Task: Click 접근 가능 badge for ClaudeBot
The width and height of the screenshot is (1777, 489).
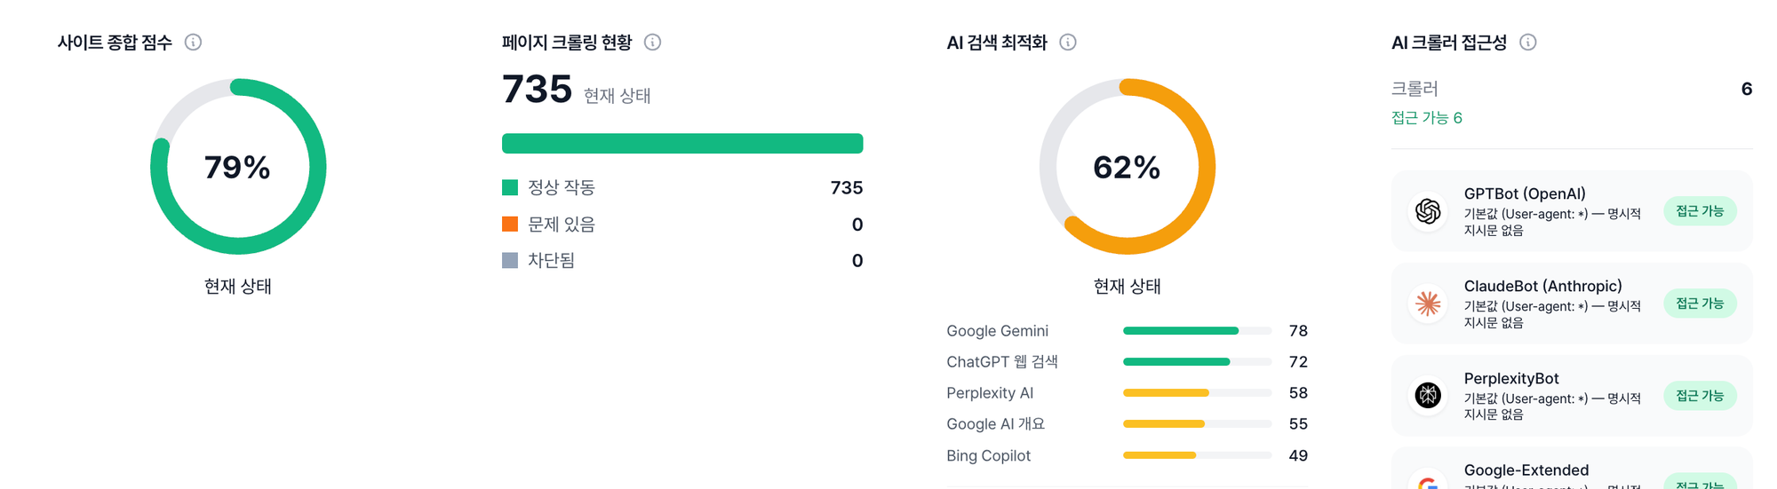Action: 1699,304
